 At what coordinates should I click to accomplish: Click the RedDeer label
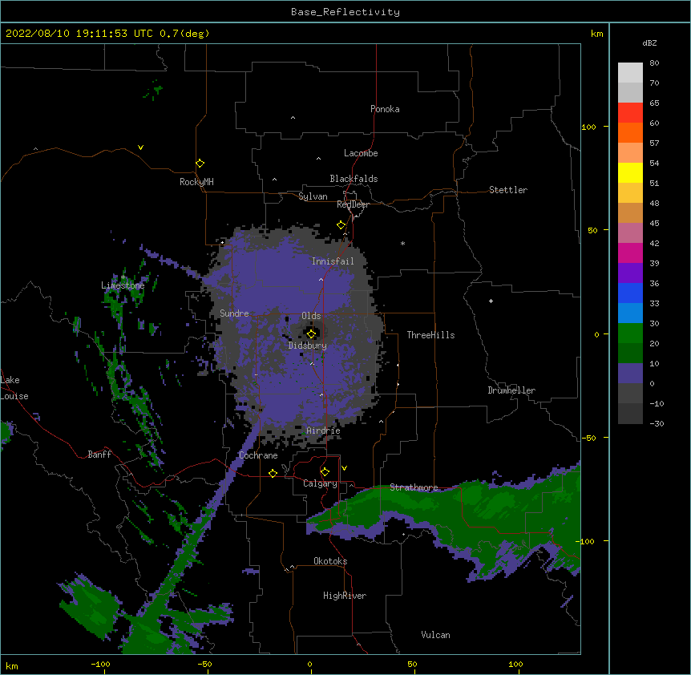pos(353,204)
